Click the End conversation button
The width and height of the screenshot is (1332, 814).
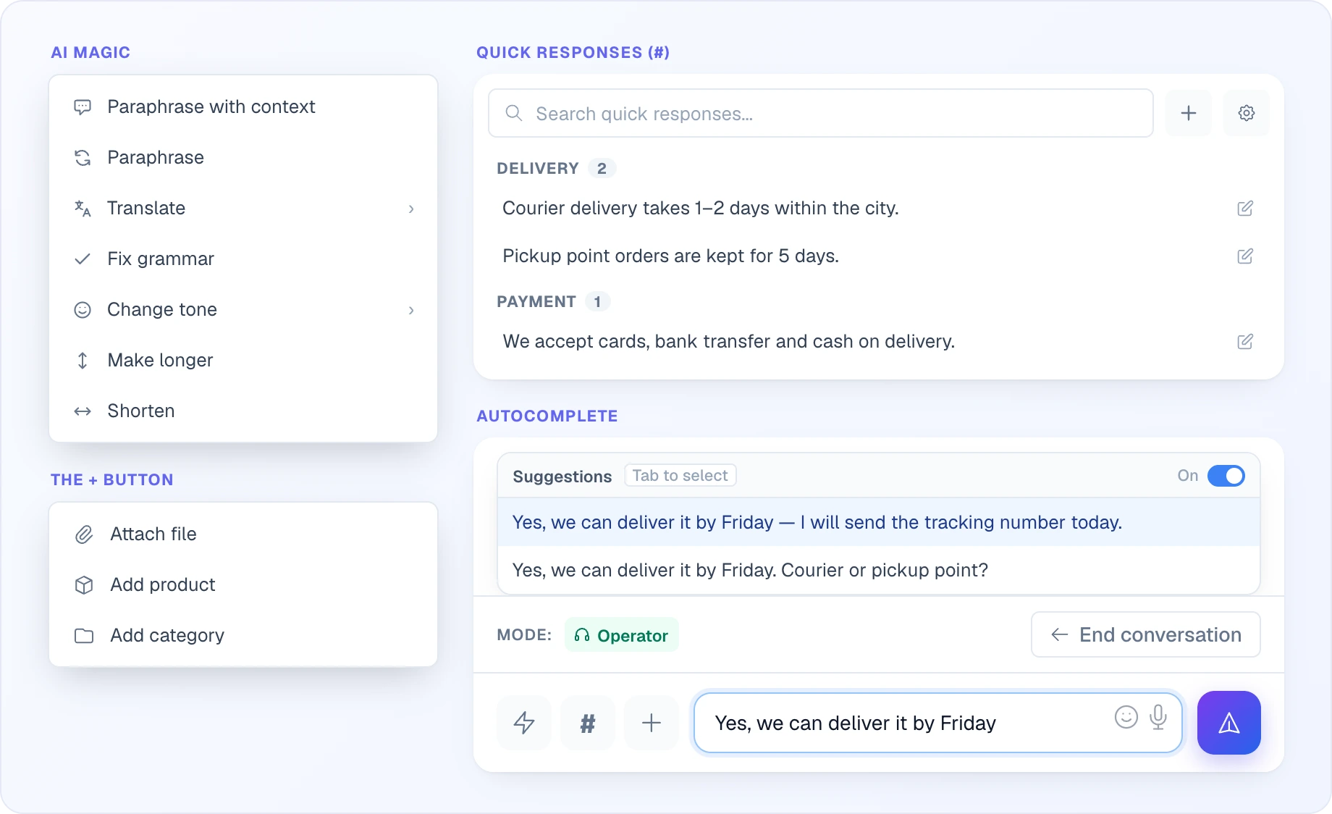[1146, 634]
